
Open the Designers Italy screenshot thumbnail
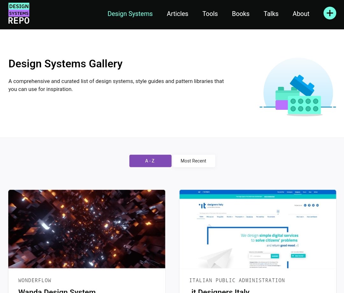[258, 229]
